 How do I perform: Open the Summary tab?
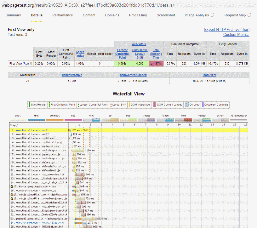tap(13, 15)
